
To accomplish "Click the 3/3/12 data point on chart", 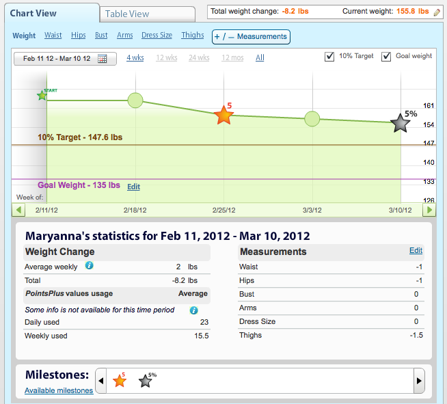I will pyautogui.click(x=312, y=119).
